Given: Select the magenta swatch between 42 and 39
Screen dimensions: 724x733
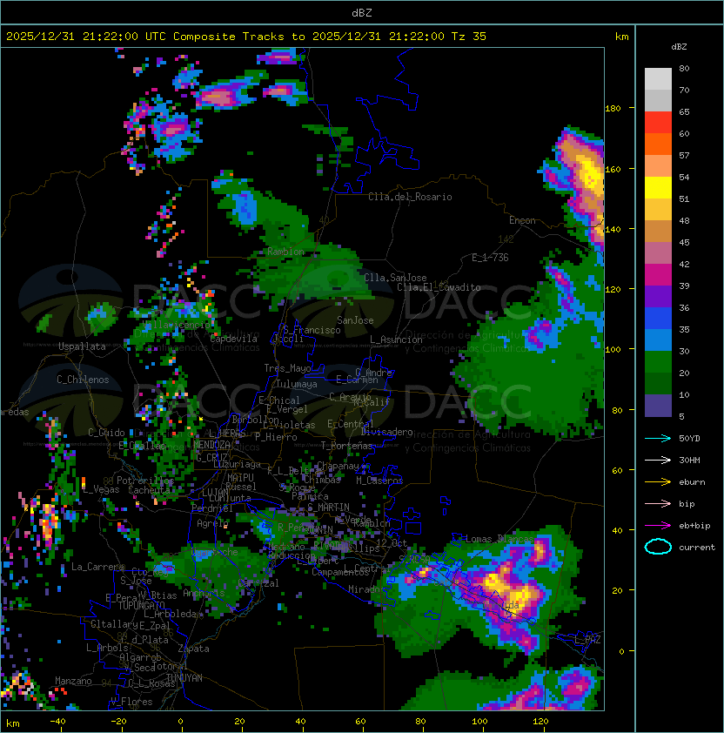Looking at the screenshot, I should (x=658, y=275).
